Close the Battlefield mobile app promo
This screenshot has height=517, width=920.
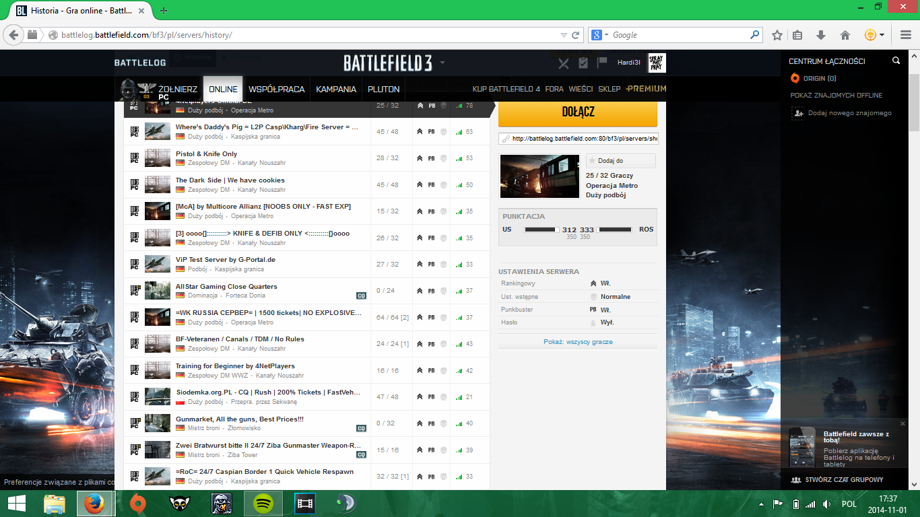tap(903, 423)
